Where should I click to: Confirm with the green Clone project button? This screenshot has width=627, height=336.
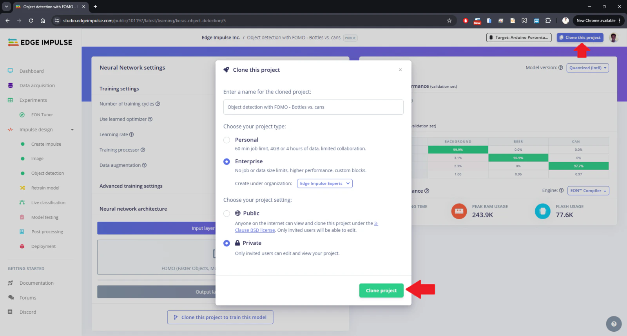(381, 291)
